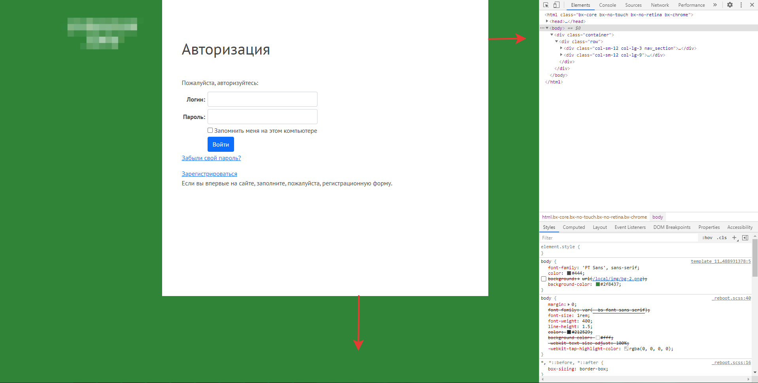Screen dimensions: 758x383
Task: Toggle the computed styles sidebar icon
Action: (745, 238)
